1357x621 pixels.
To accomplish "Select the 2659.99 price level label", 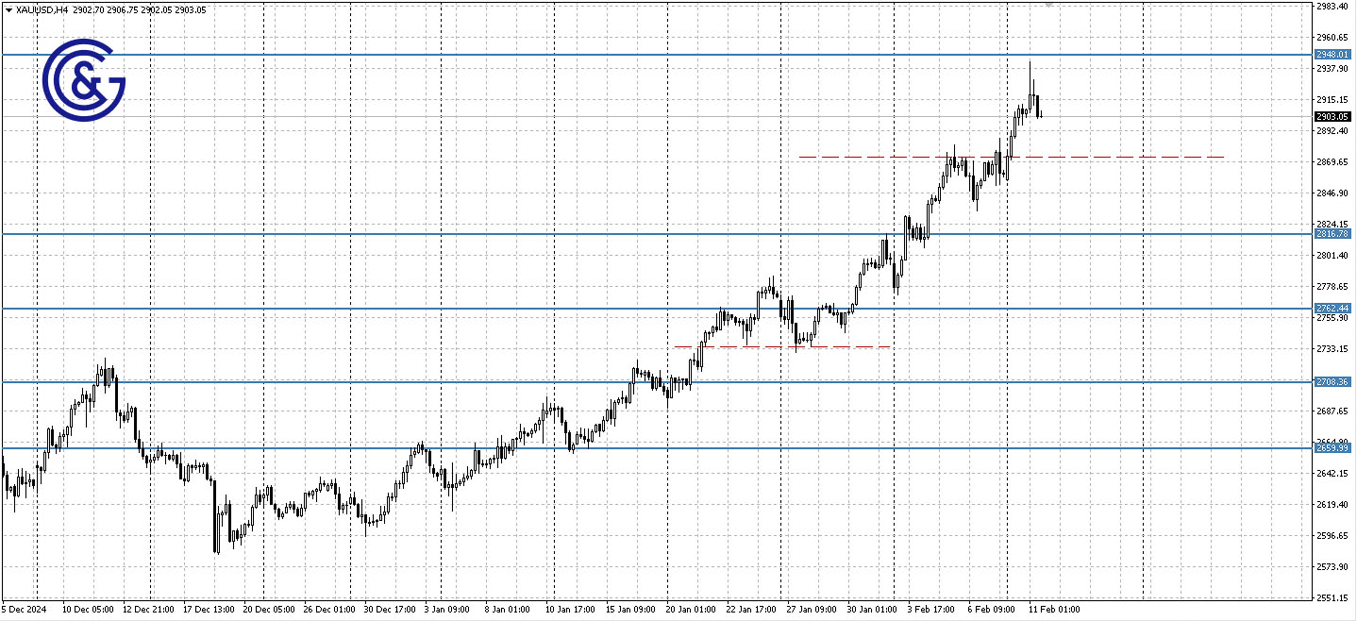I will click(x=1332, y=449).
